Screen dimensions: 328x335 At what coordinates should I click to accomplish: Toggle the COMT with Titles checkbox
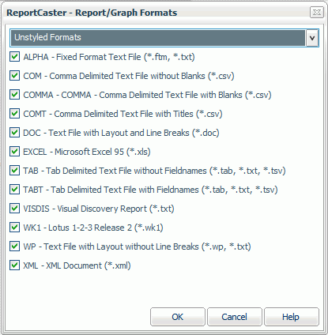click(x=14, y=114)
